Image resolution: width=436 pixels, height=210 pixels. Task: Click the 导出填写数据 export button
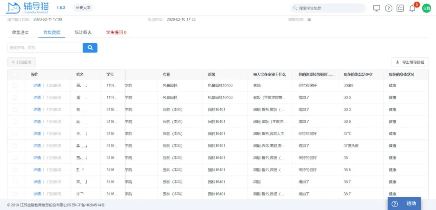410,62
